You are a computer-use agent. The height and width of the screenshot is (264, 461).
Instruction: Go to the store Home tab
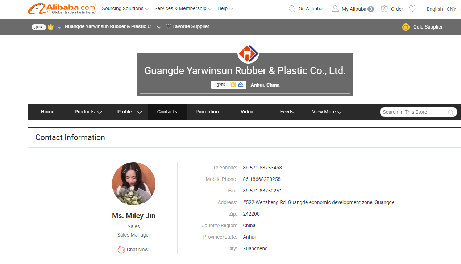47,112
